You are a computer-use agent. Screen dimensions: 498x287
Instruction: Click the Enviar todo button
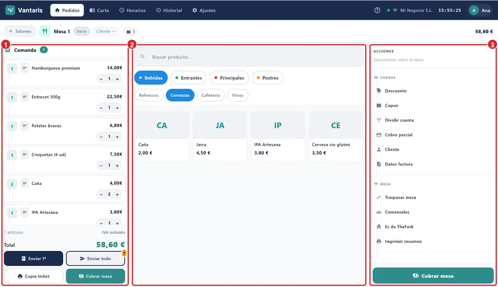click(x=95, y=258)
